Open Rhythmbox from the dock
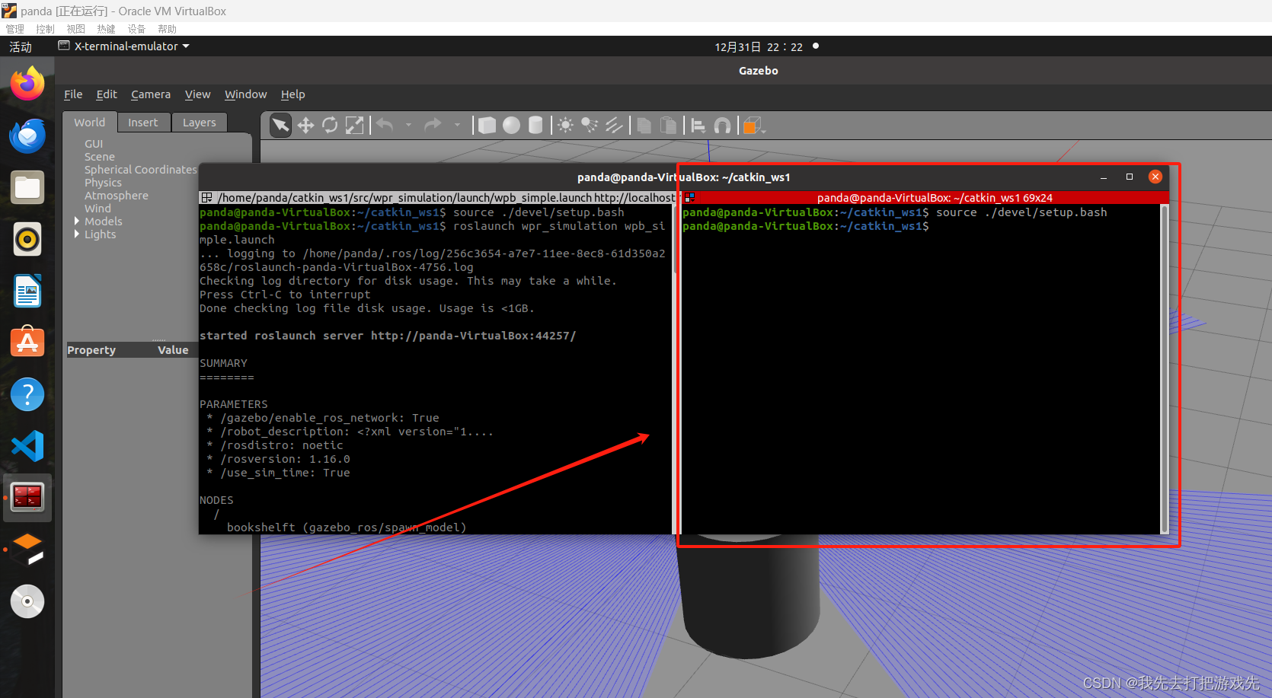The image size is (1272, 698). coord(27,239)
